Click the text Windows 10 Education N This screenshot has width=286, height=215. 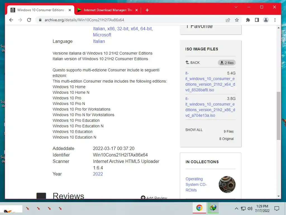point(74,137)
